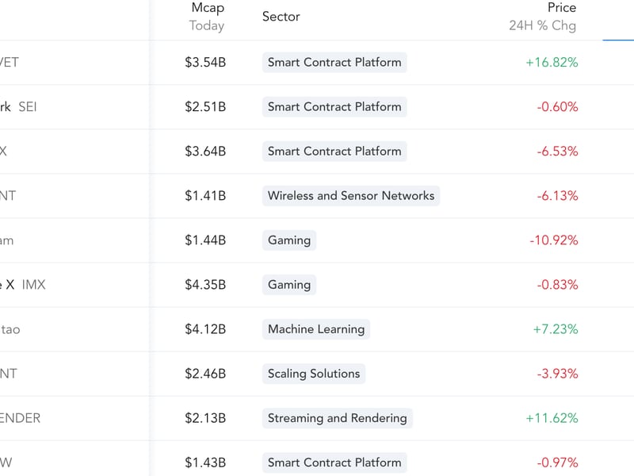
Task: Open the RENDER asset row
Action: (x=317, y=418)
